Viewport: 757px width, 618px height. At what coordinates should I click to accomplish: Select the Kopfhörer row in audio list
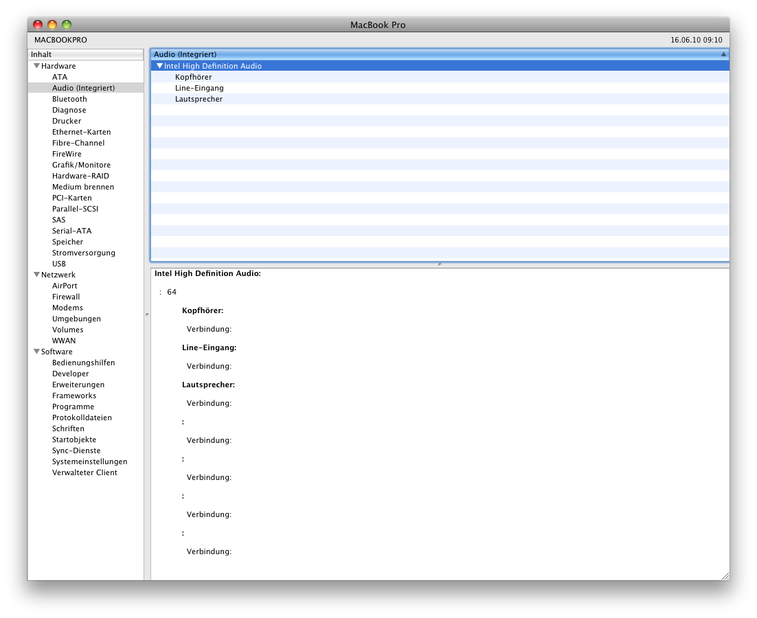(440, 77)
